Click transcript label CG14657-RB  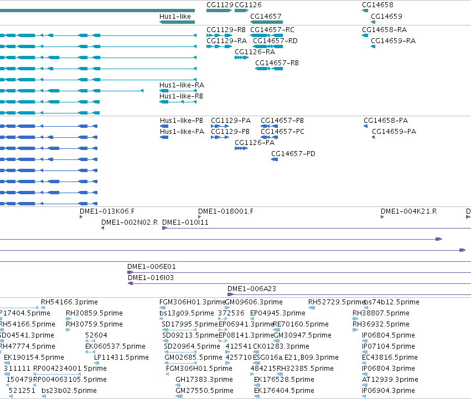(277, 63)
